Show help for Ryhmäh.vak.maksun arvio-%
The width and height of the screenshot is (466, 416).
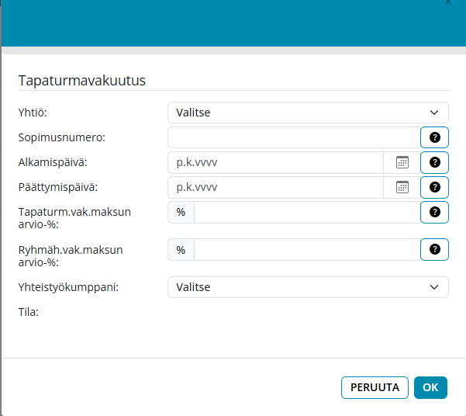pos(434,249)
